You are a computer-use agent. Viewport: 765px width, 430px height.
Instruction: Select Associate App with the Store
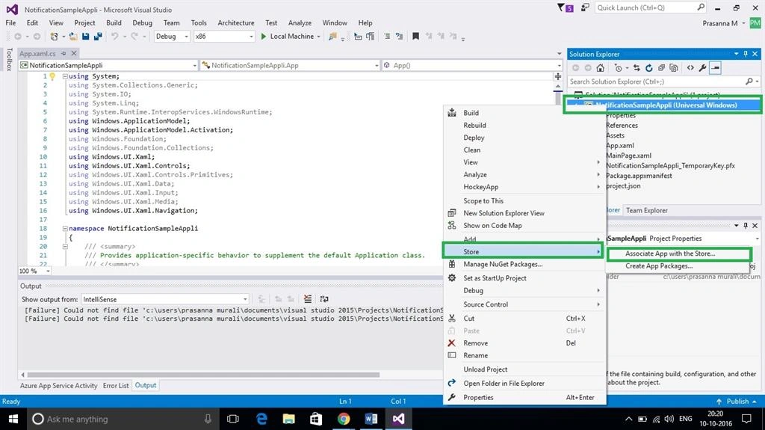670,254
